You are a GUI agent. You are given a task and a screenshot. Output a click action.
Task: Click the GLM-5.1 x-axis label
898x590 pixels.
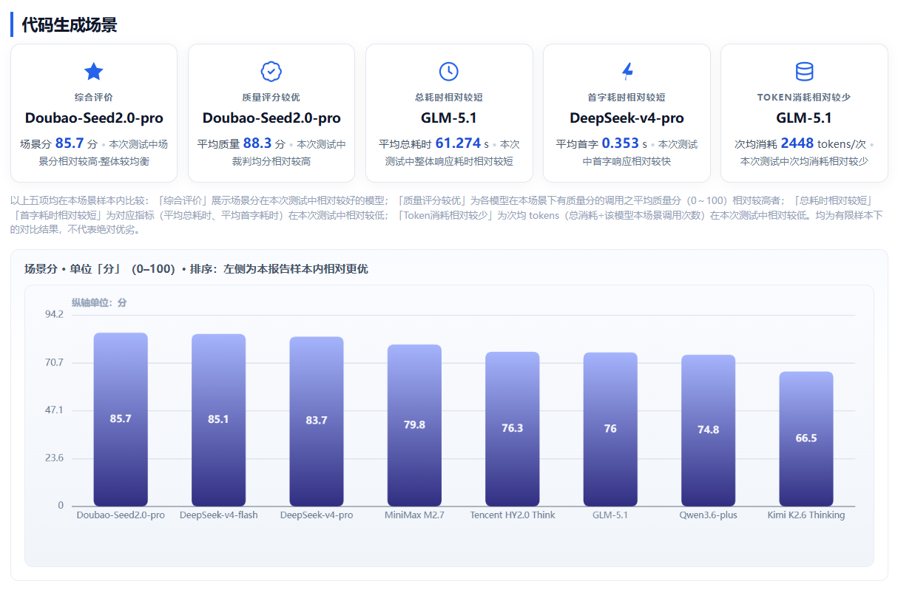[x=610, y=515]
